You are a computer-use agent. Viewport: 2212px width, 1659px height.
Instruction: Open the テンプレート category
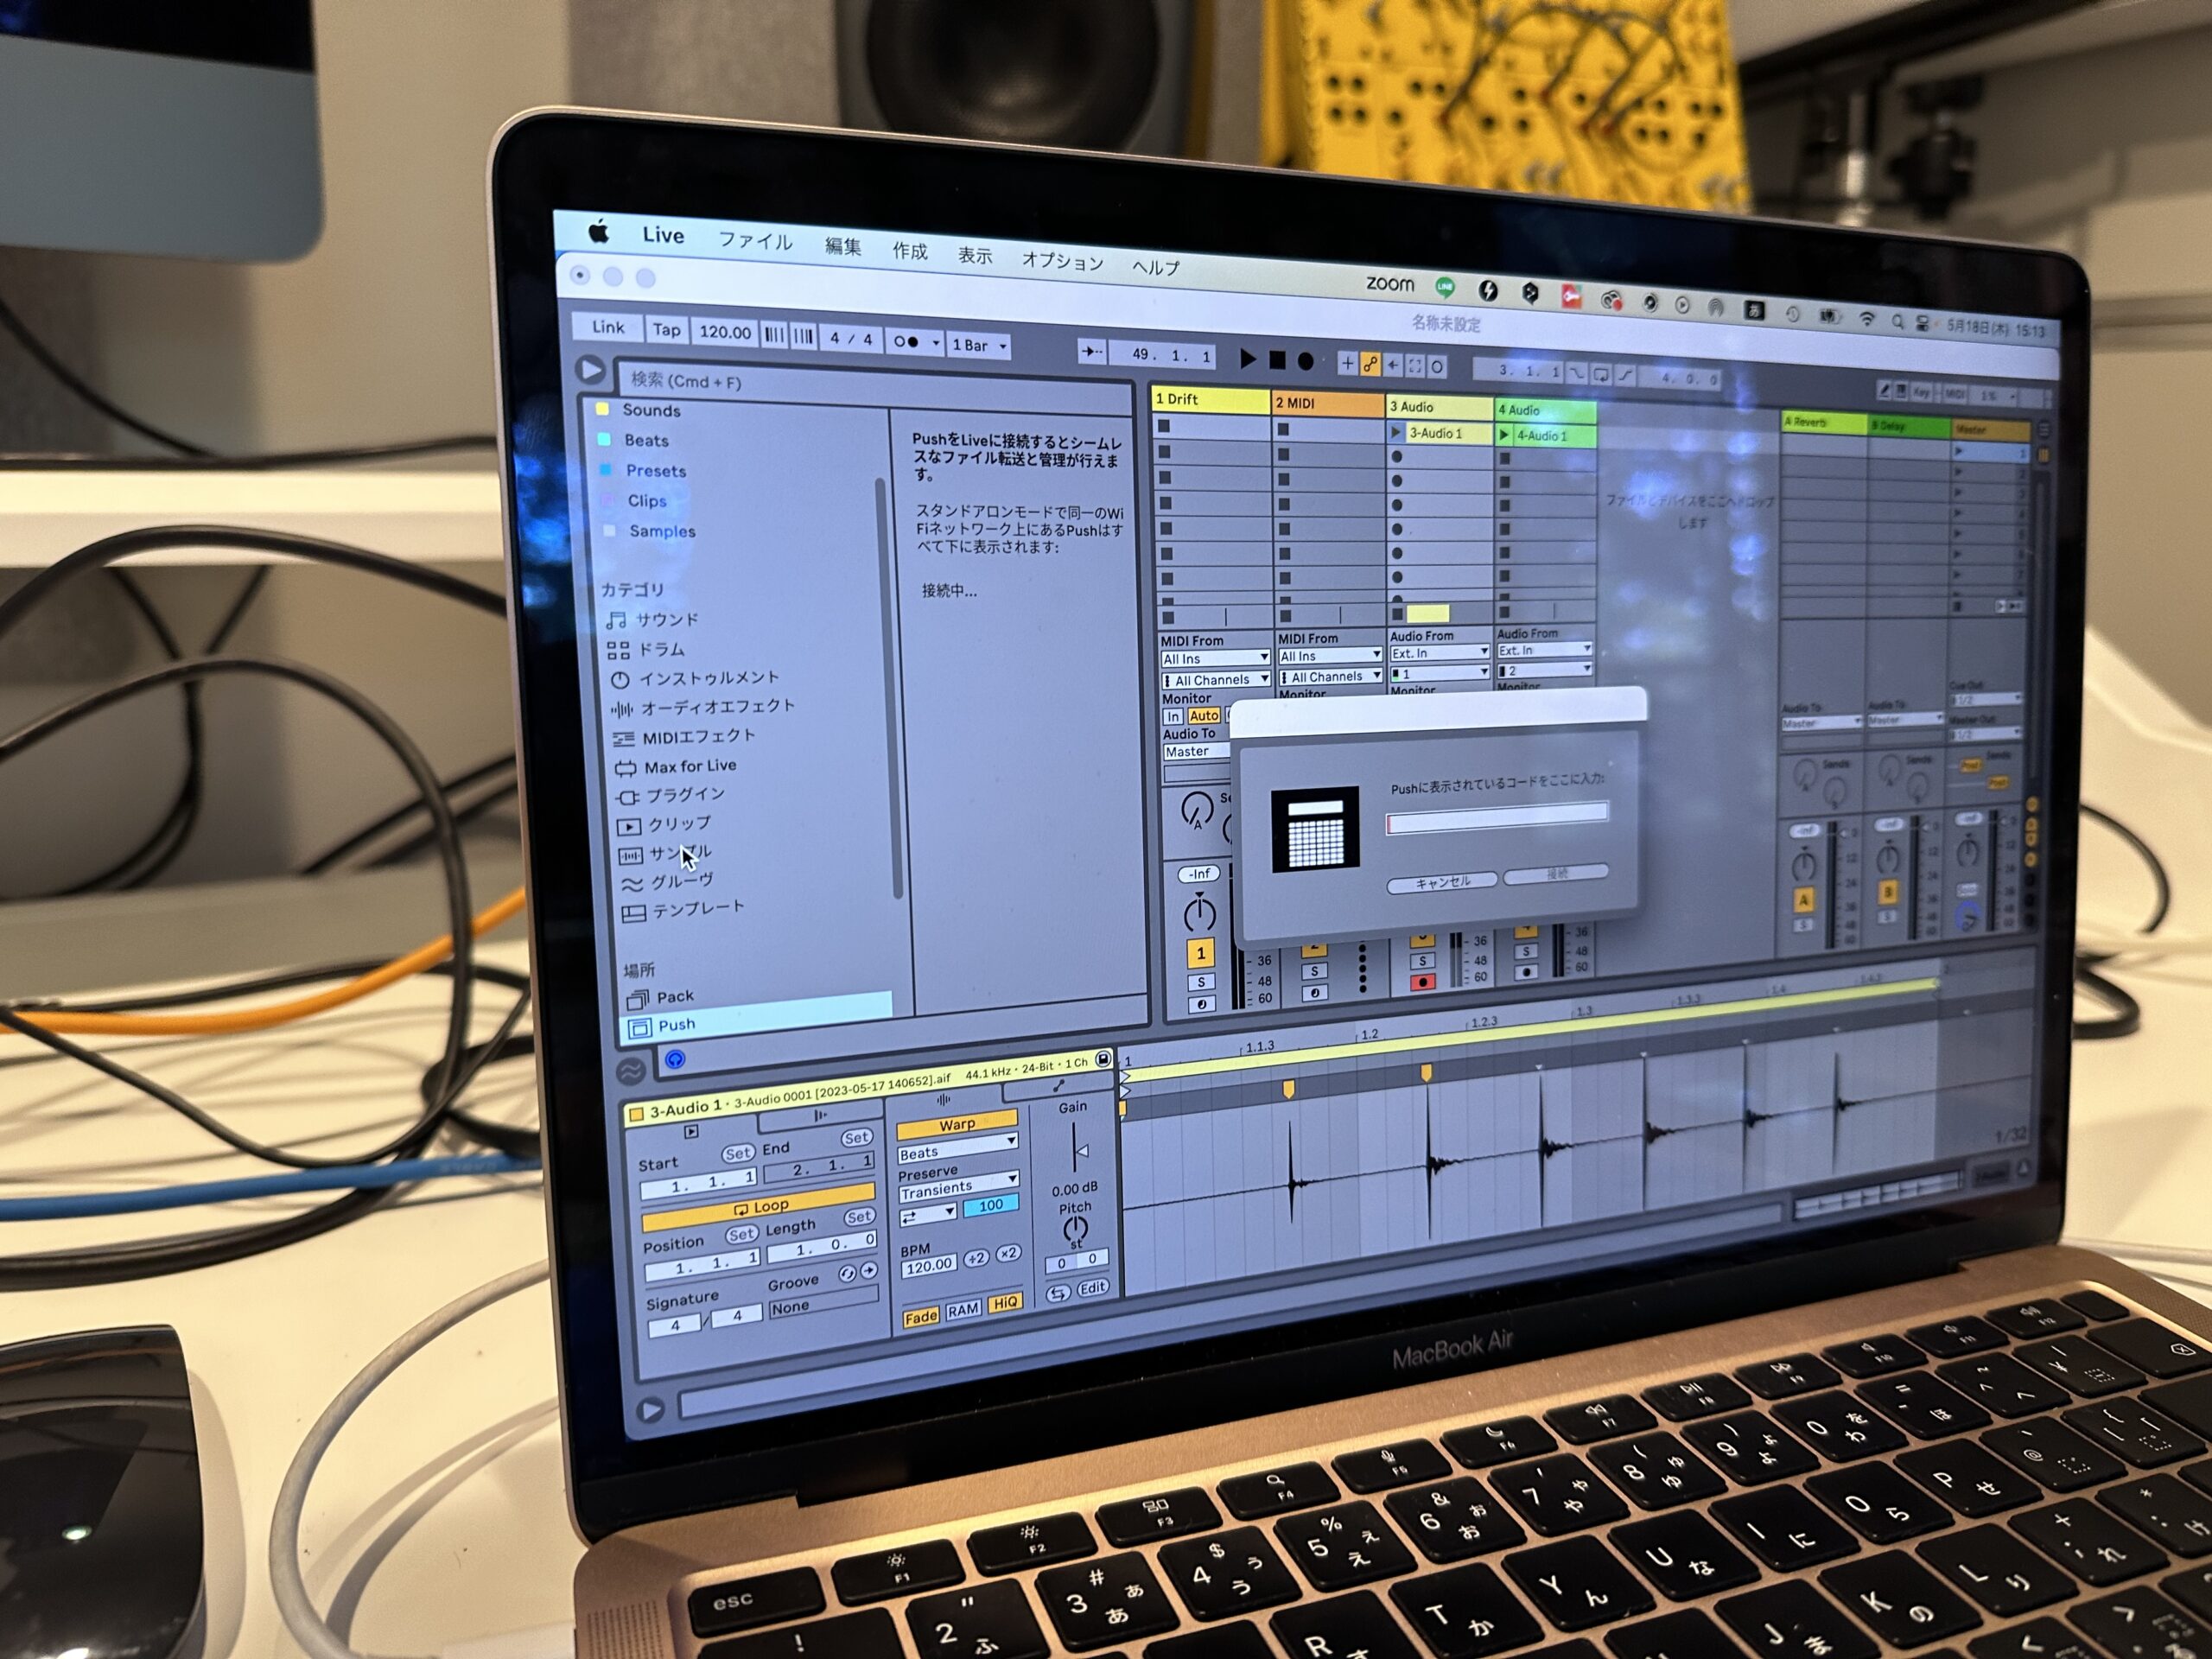684,911
